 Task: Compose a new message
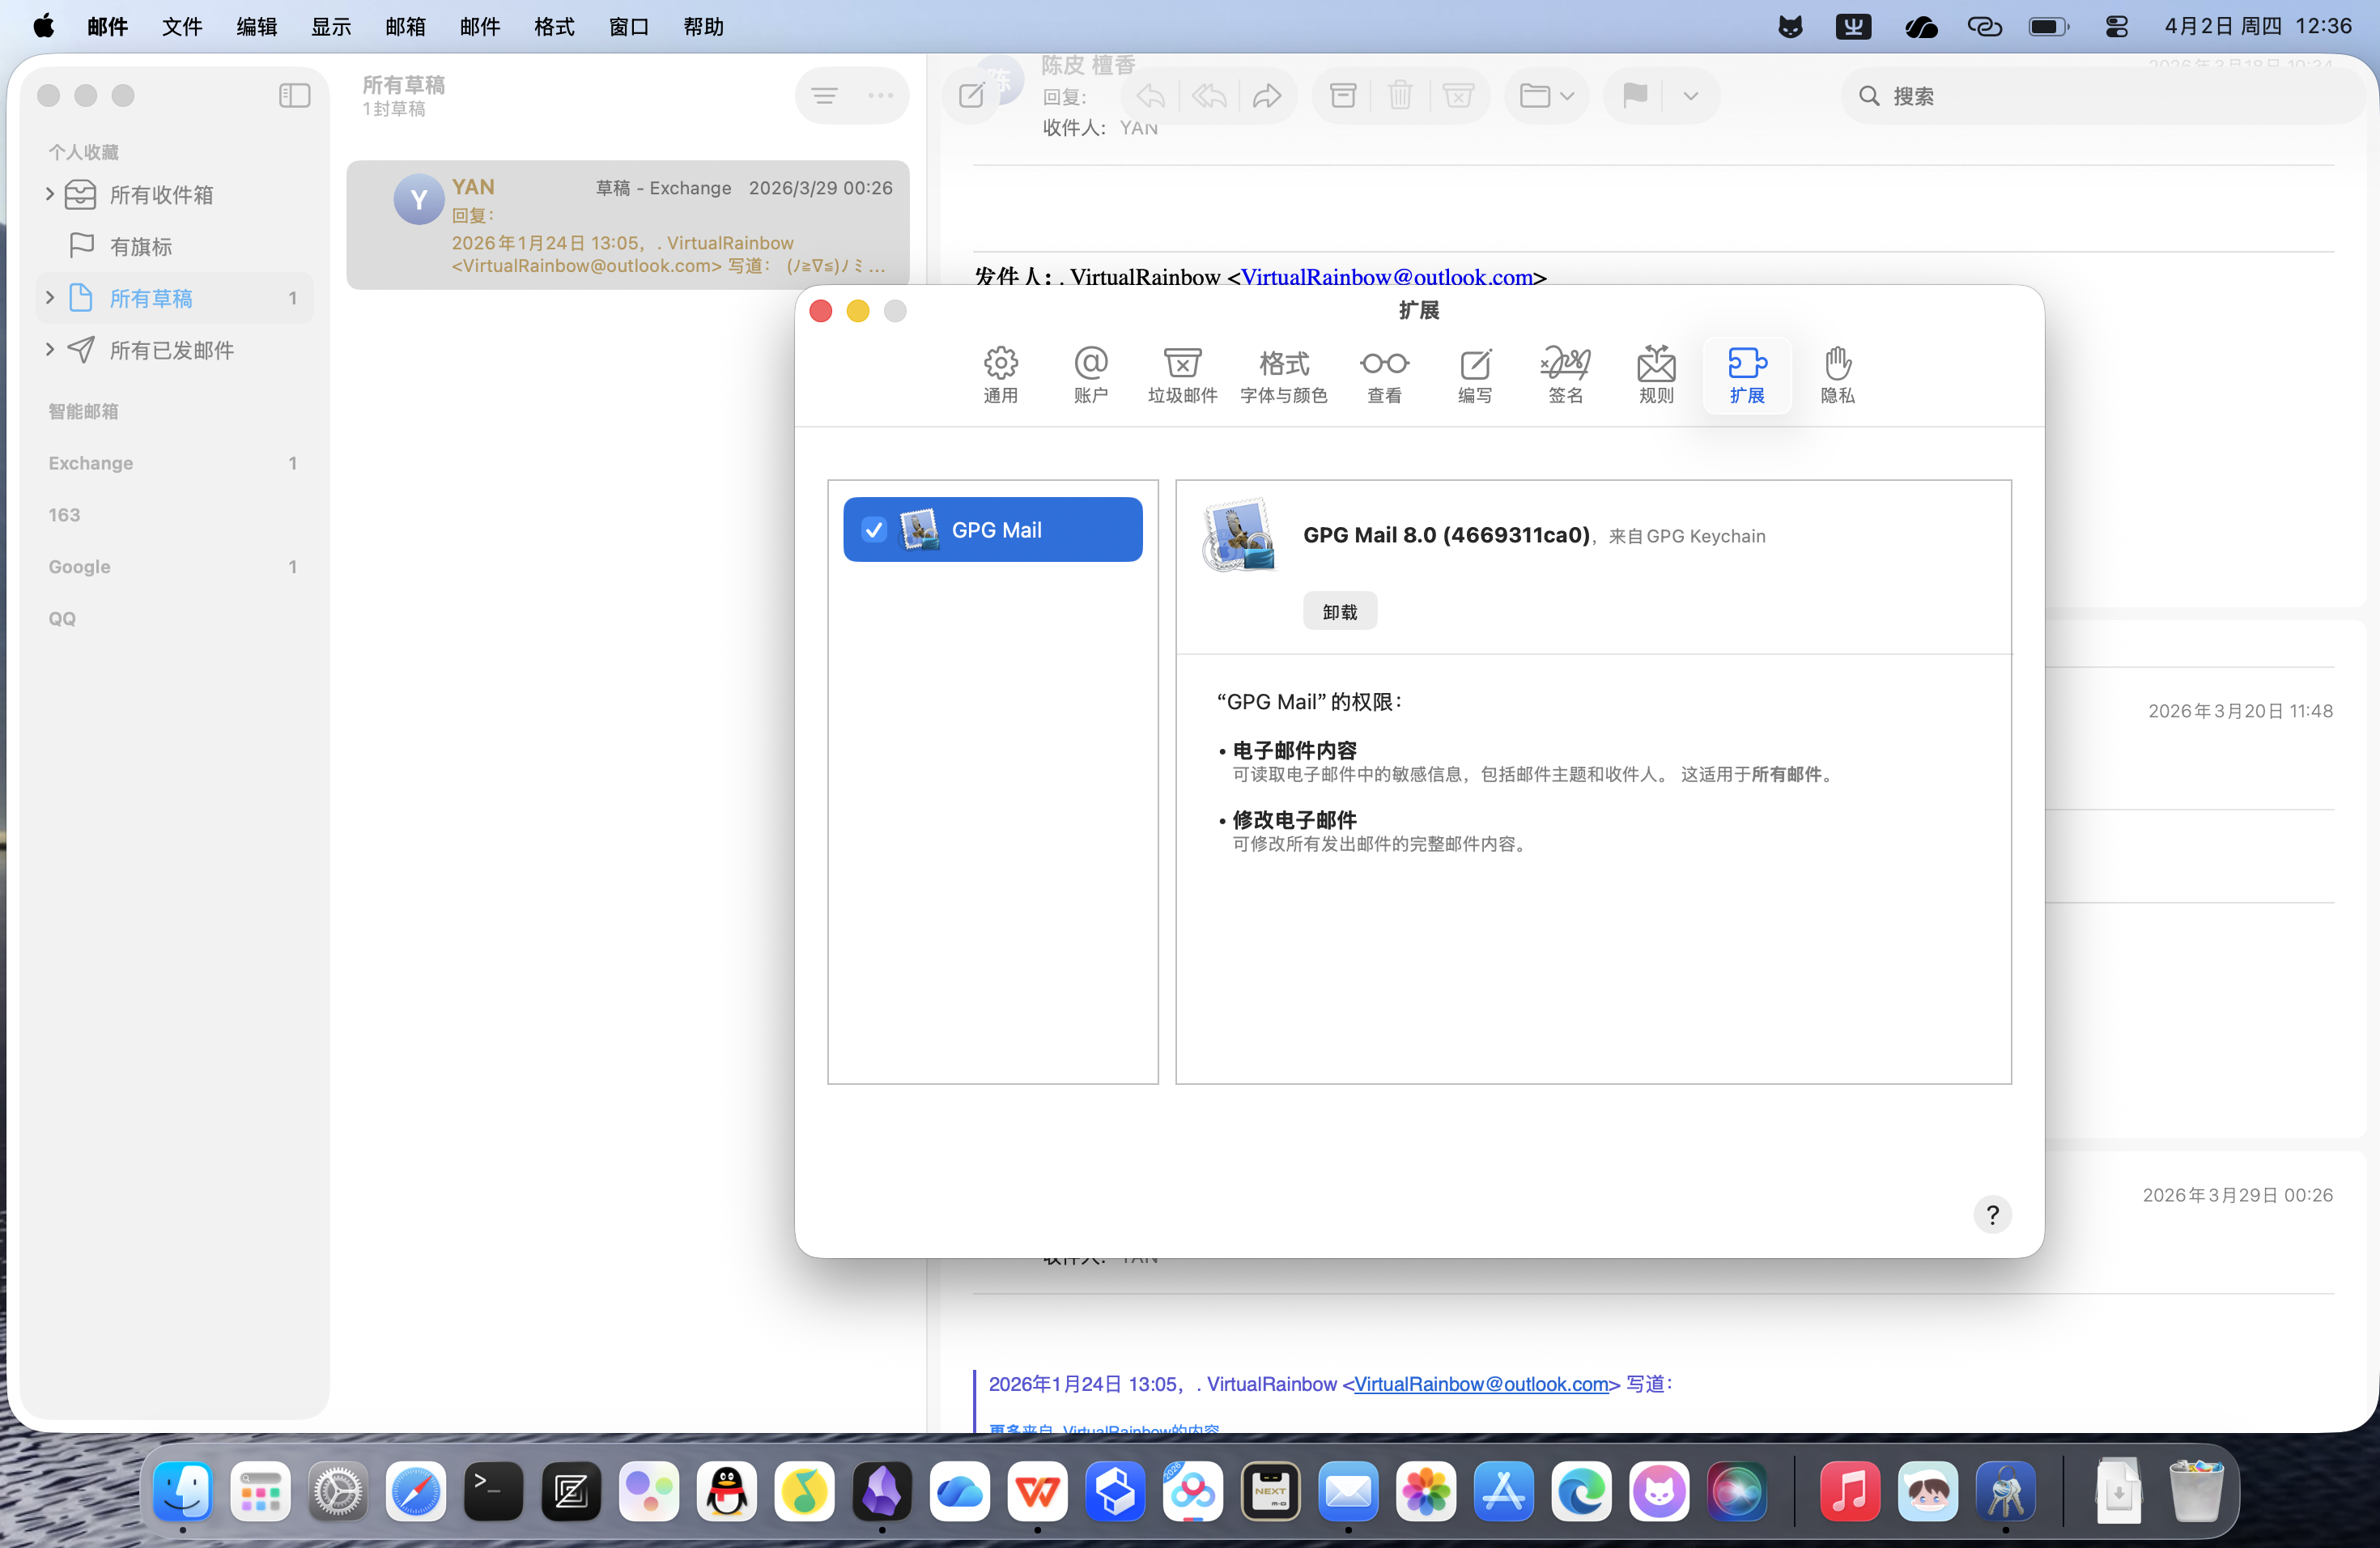pyautogui.click(x=971, y=96)
